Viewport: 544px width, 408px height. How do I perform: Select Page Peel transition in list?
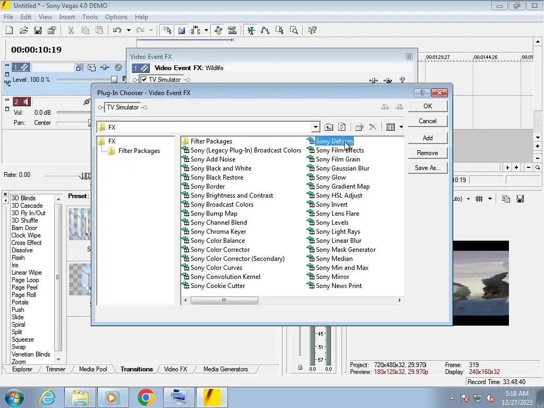[x=24, y=287]
